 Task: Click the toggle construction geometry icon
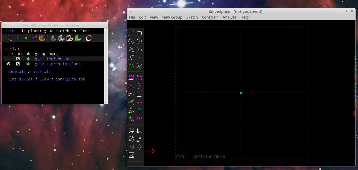(131, 66)
